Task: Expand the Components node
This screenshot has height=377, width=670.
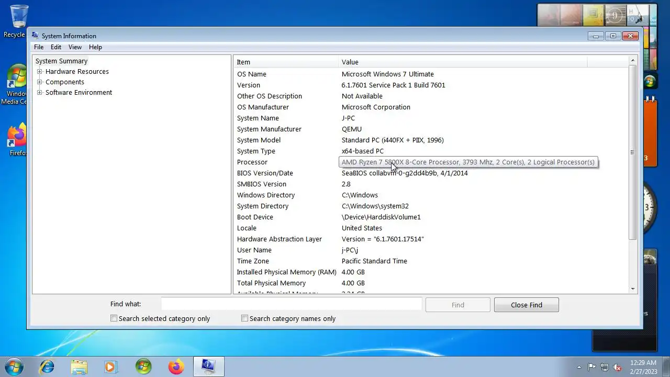Action: click(x=39, y=82)
